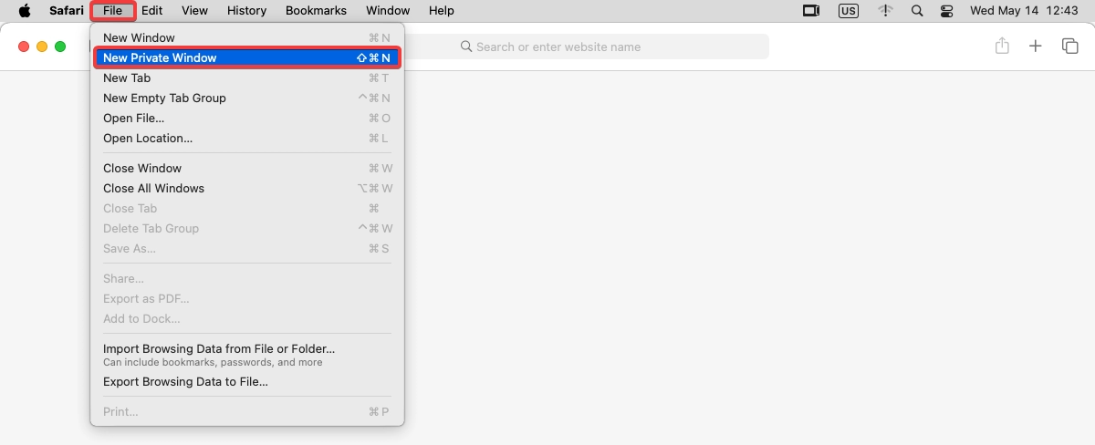Viewport: 1095px width, 445px height.
Task: Select New Private Window
Action: [246, 57]
